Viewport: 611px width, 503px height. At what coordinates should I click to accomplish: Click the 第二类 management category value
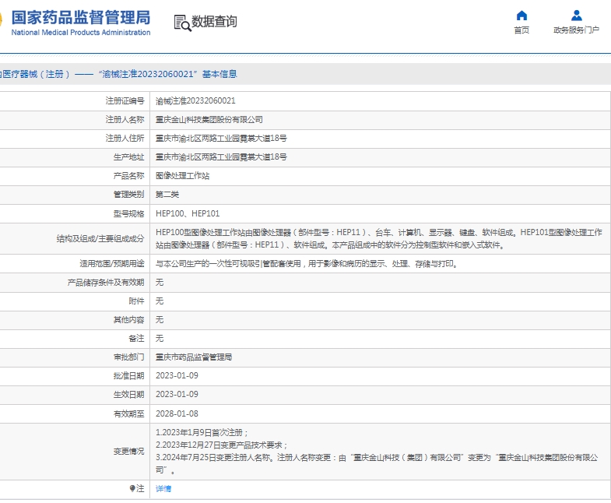[x=167, y=195]
